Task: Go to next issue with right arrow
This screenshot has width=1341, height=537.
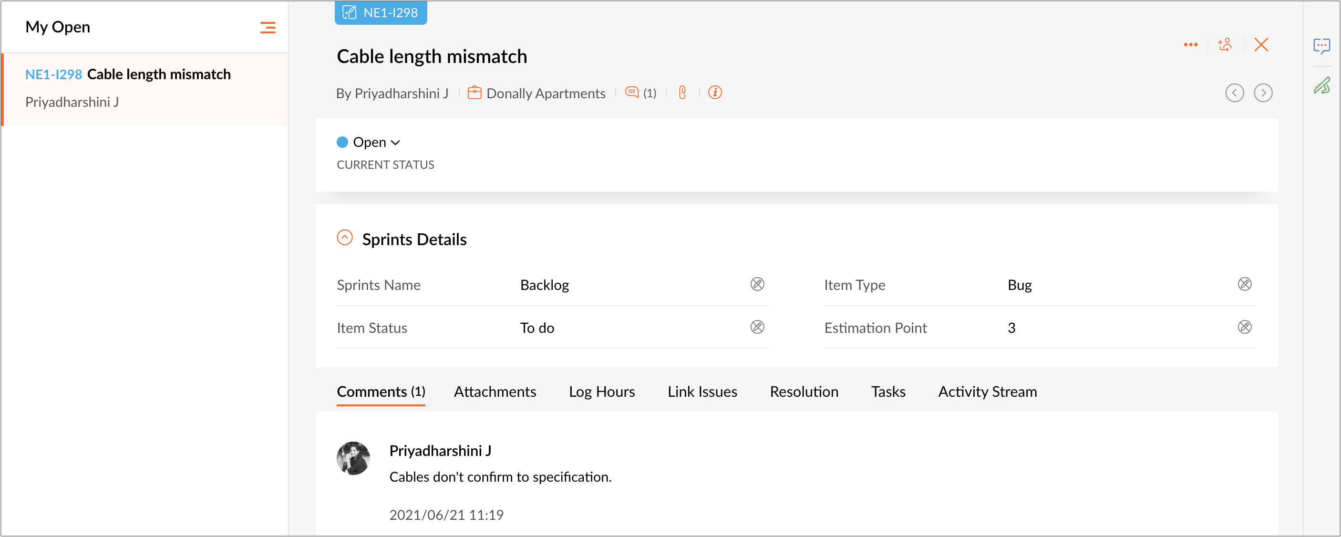Action: (1263, 93)
